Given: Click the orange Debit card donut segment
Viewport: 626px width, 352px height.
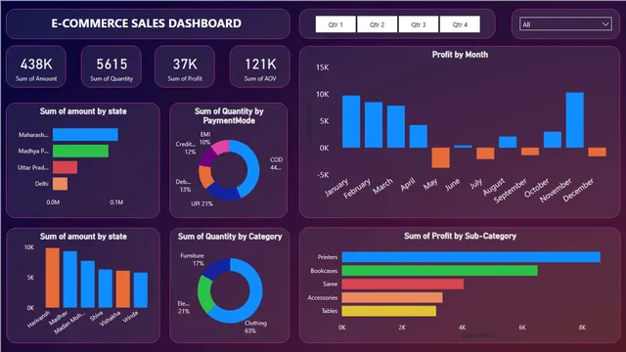Looking at the screenshot, I should tap(205, 177).
